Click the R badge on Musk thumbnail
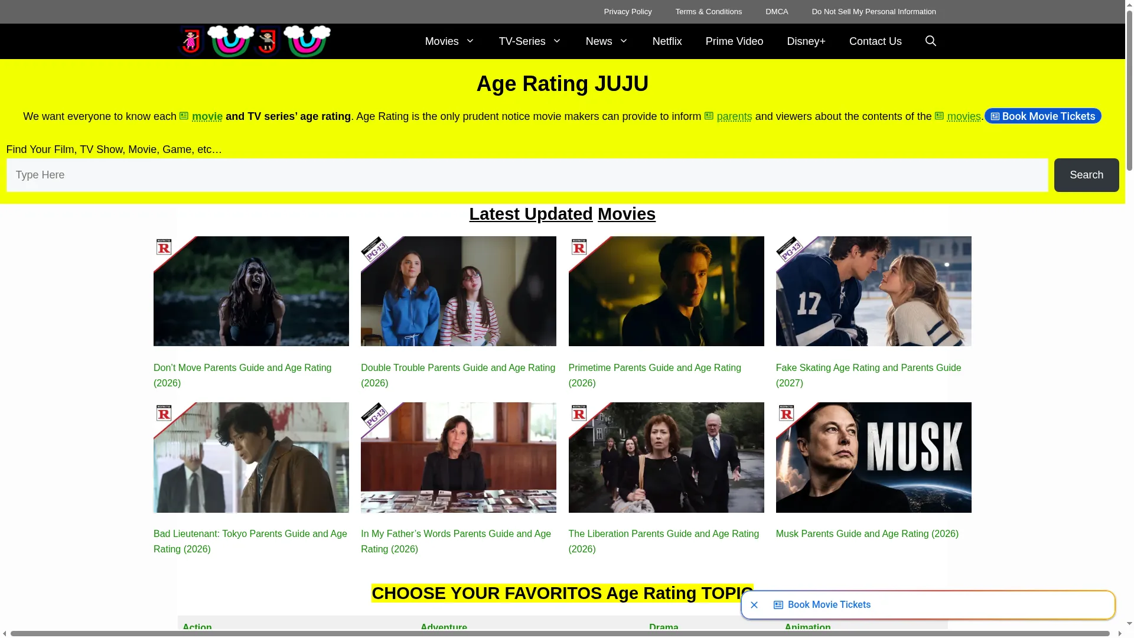This screenshot has width=1134, height=638. pyautogui.click(x=786, y=412)
